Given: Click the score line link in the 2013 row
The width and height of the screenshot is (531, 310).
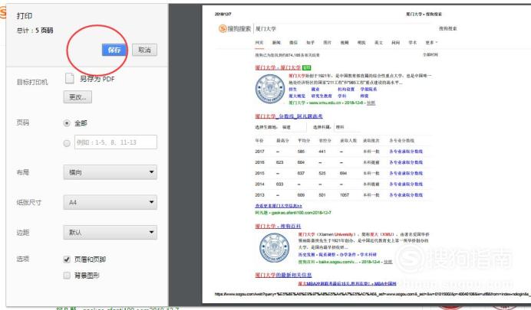Looking at the screenshot, I should click(x=406, y=195).
